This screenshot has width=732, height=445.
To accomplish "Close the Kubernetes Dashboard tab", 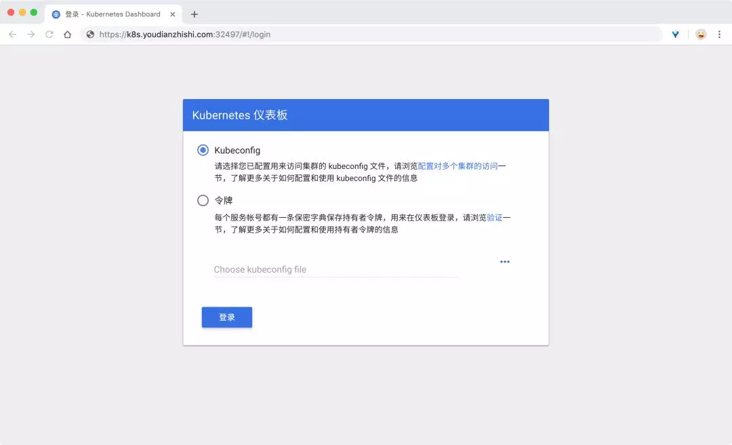I will pyautogui.click(x=173, y=14).
